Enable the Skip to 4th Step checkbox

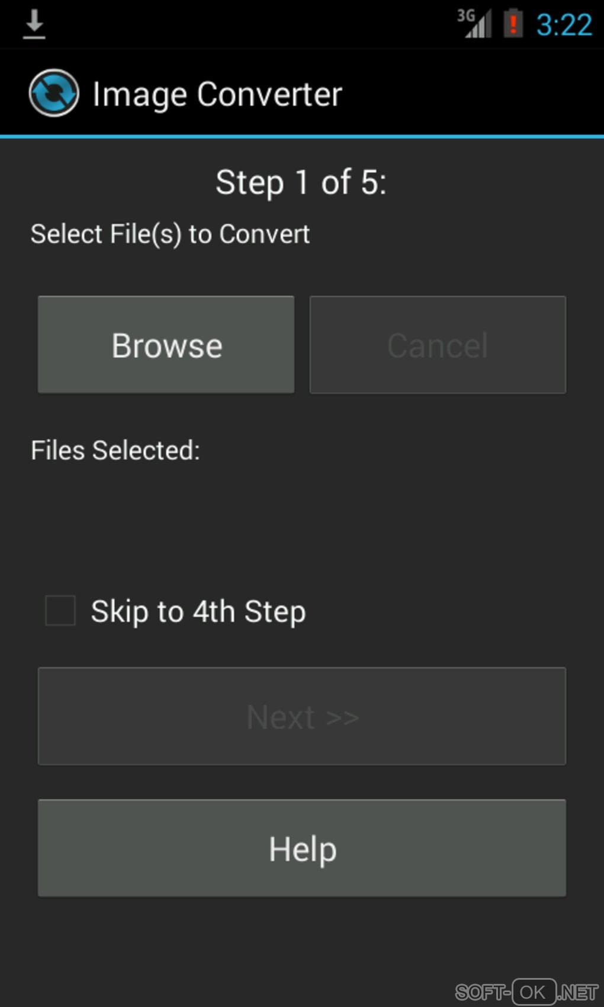pyautogui.click(x=60, y=611)
